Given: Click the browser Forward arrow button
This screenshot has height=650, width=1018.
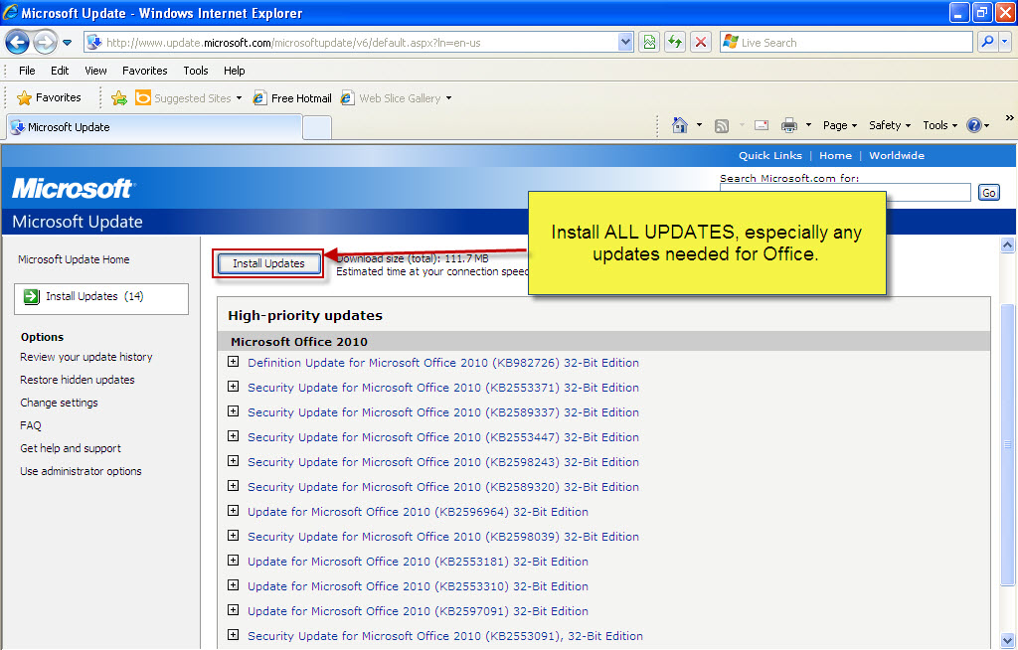Looking at the screenshot, I should click(x=45, y=43).
